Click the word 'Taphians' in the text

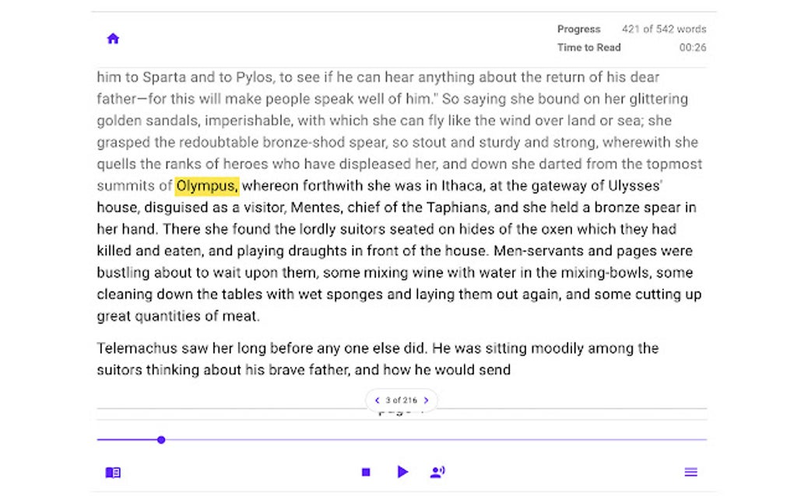[458, 208]
